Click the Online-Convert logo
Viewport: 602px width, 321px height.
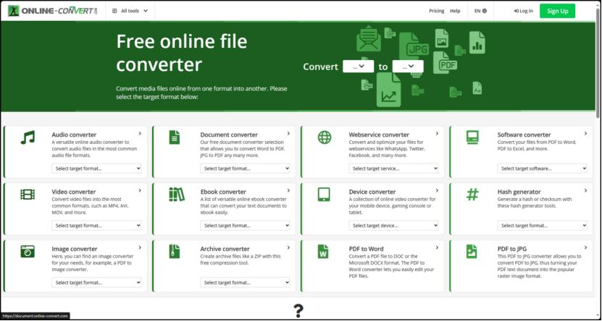(51, 11)
